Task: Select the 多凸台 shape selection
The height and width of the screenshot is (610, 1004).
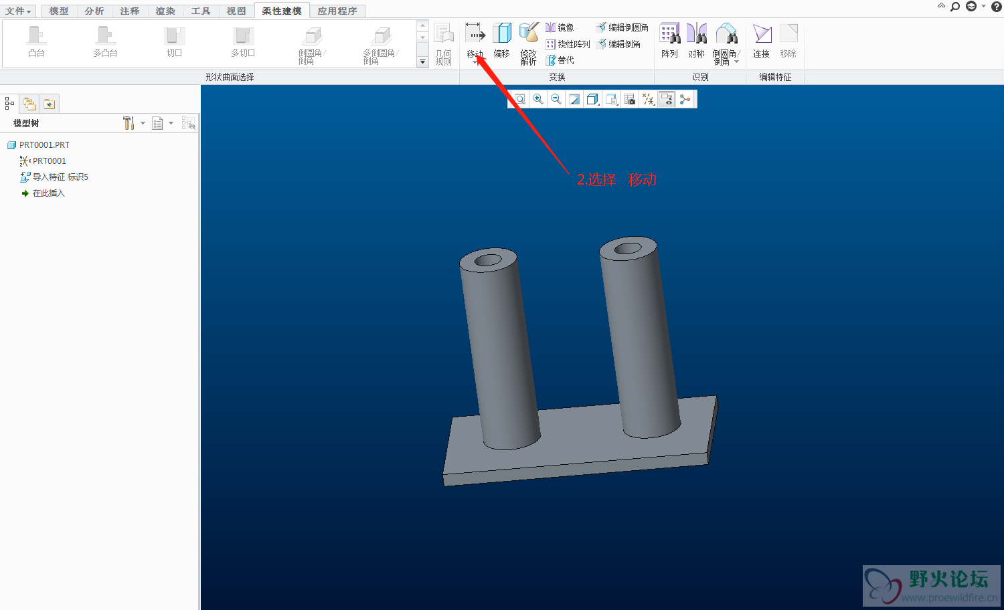Action: tap(105, 41)
